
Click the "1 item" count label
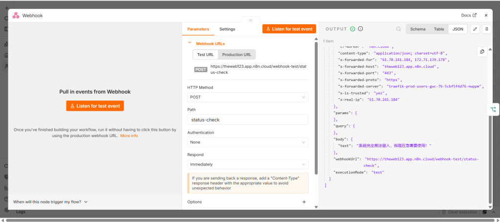pyautogui.click(x=328, y=41)
